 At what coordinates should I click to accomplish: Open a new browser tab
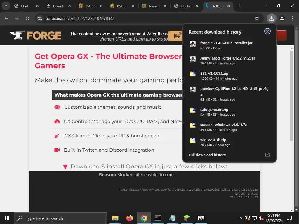pyautogui.click(x=239, y=6)
